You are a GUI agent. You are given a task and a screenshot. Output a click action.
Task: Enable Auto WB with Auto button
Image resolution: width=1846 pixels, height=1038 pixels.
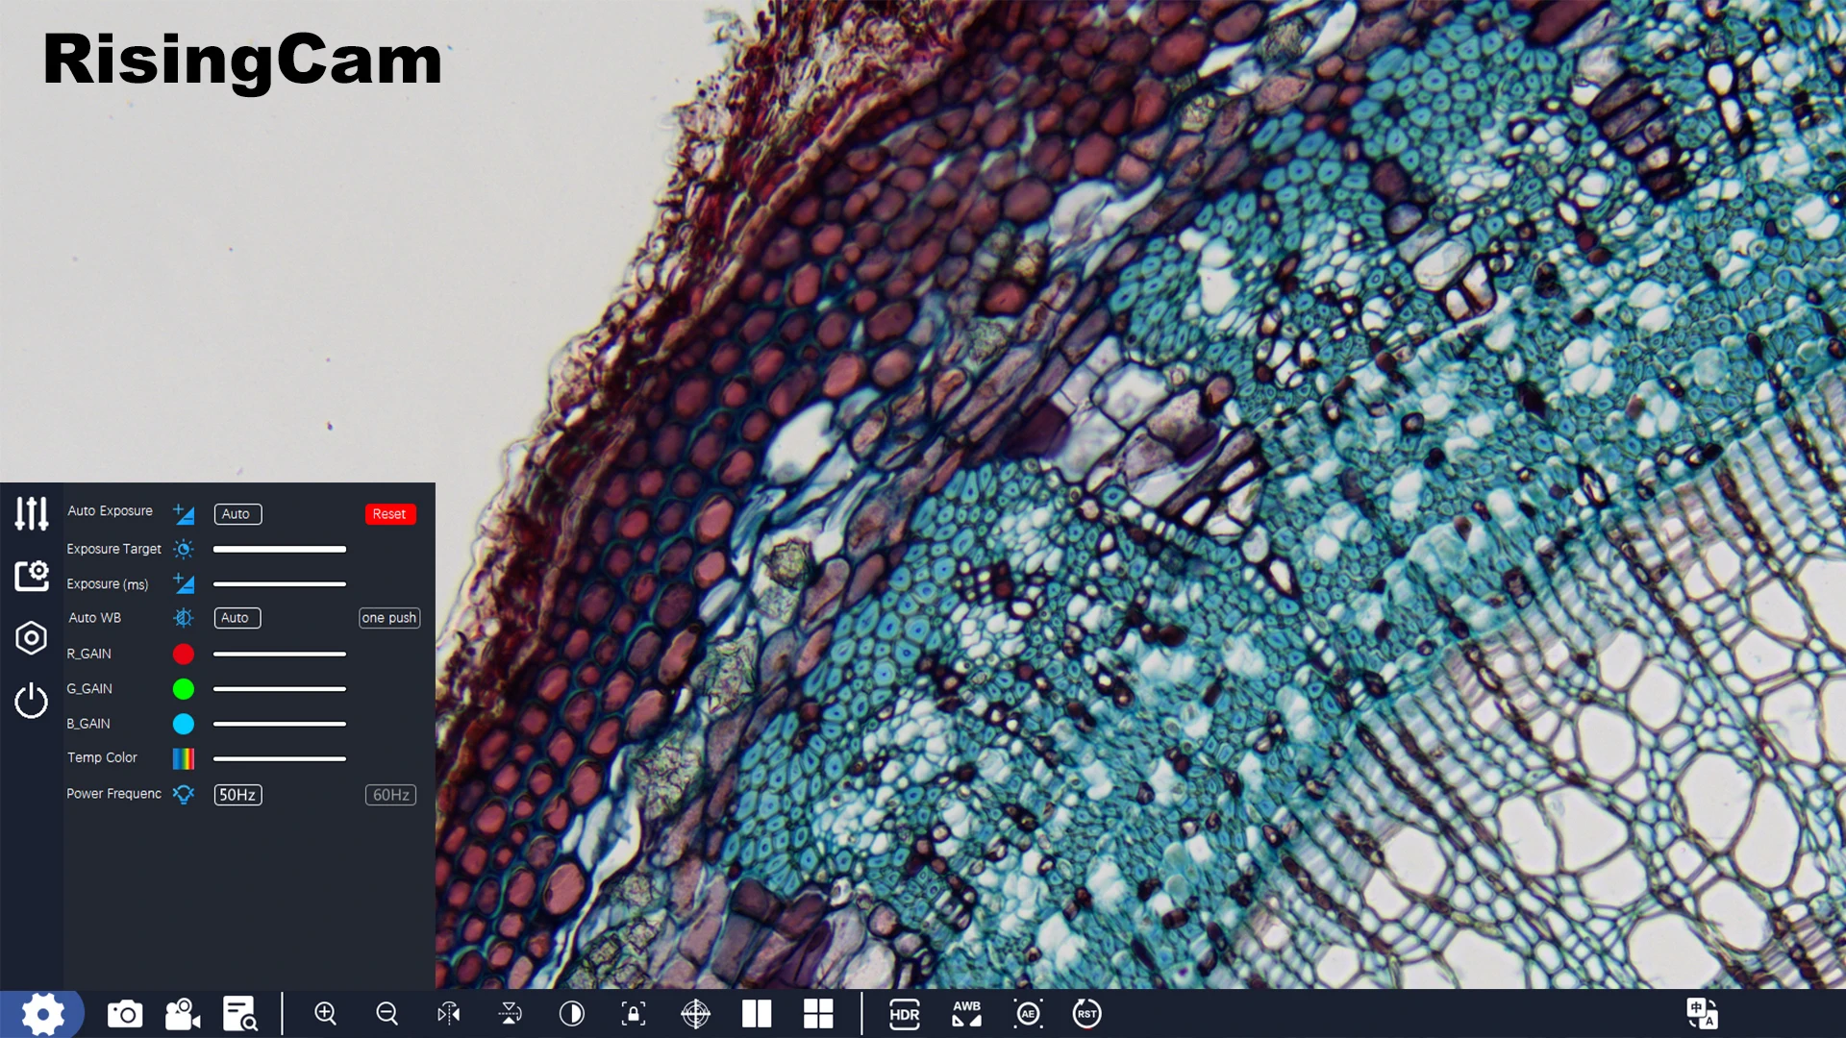coord(237,618)
